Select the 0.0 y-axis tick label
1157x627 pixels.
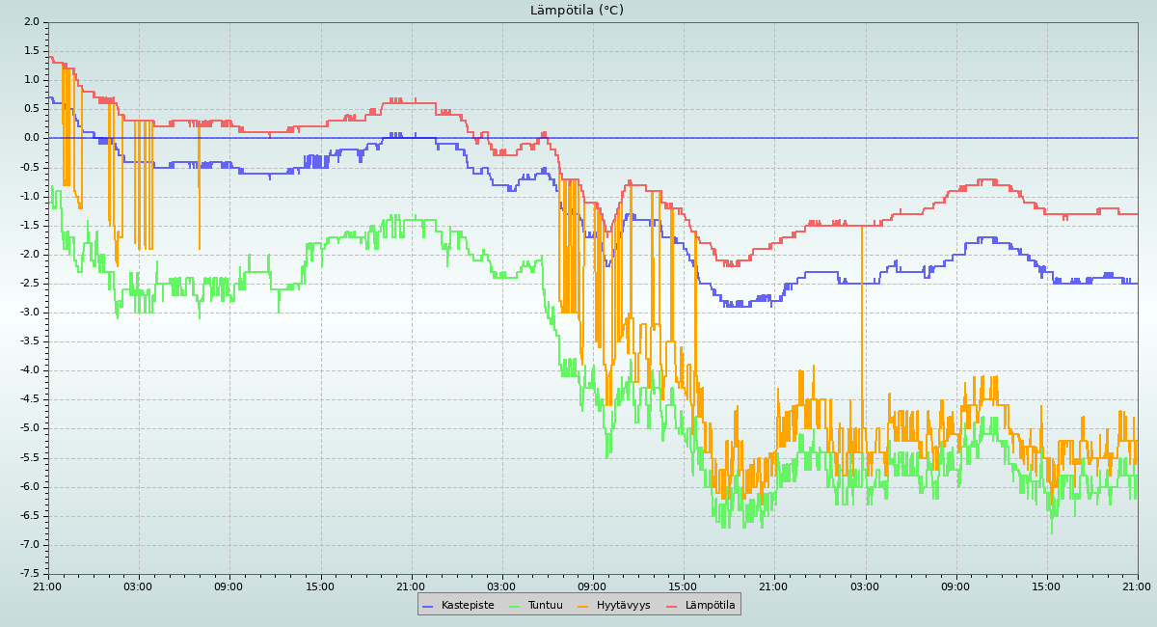point(31,138)
